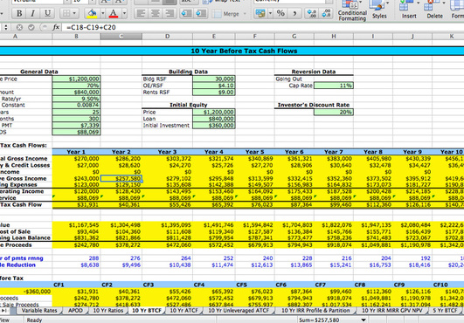
Task: Center text horizontally in cell
Action: pos(156,13)
